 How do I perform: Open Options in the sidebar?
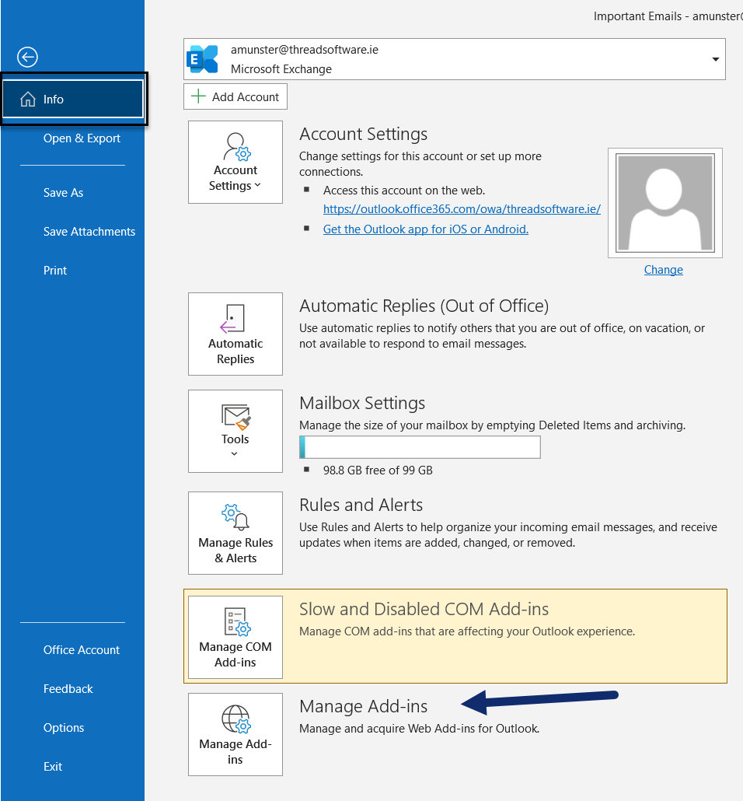[x=63, y=727]
